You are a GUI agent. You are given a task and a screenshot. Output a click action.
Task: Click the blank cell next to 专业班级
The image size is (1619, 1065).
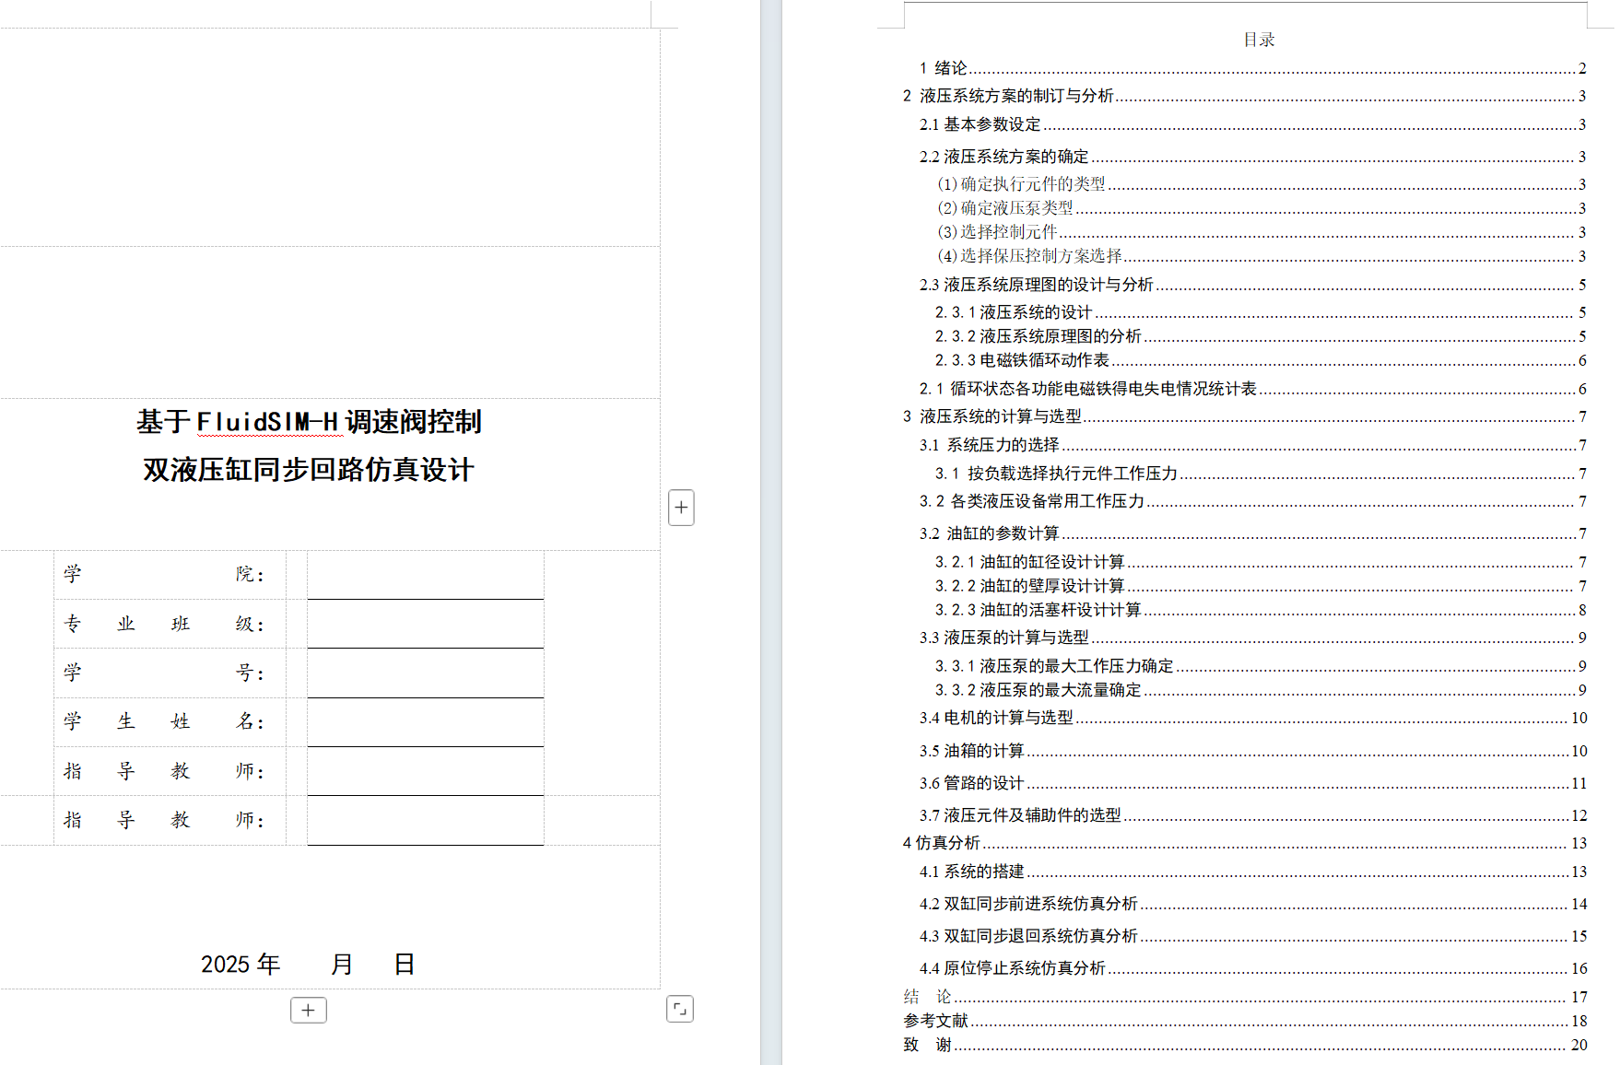(426, 624)
